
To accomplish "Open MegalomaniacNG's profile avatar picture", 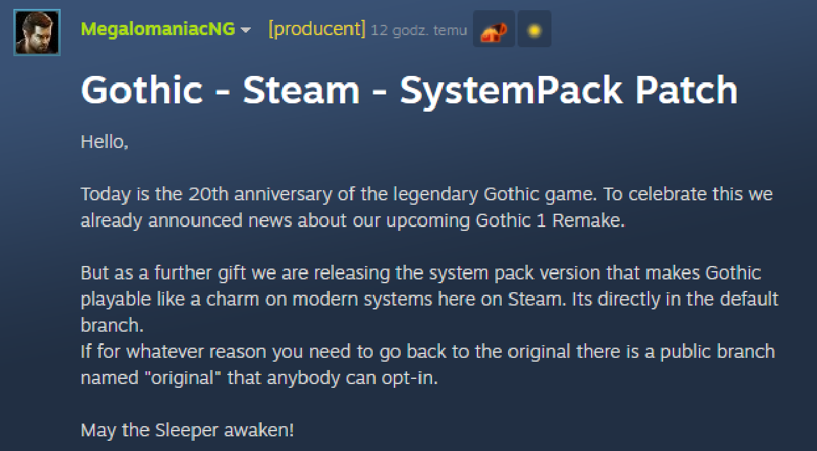I will (37, 33).
